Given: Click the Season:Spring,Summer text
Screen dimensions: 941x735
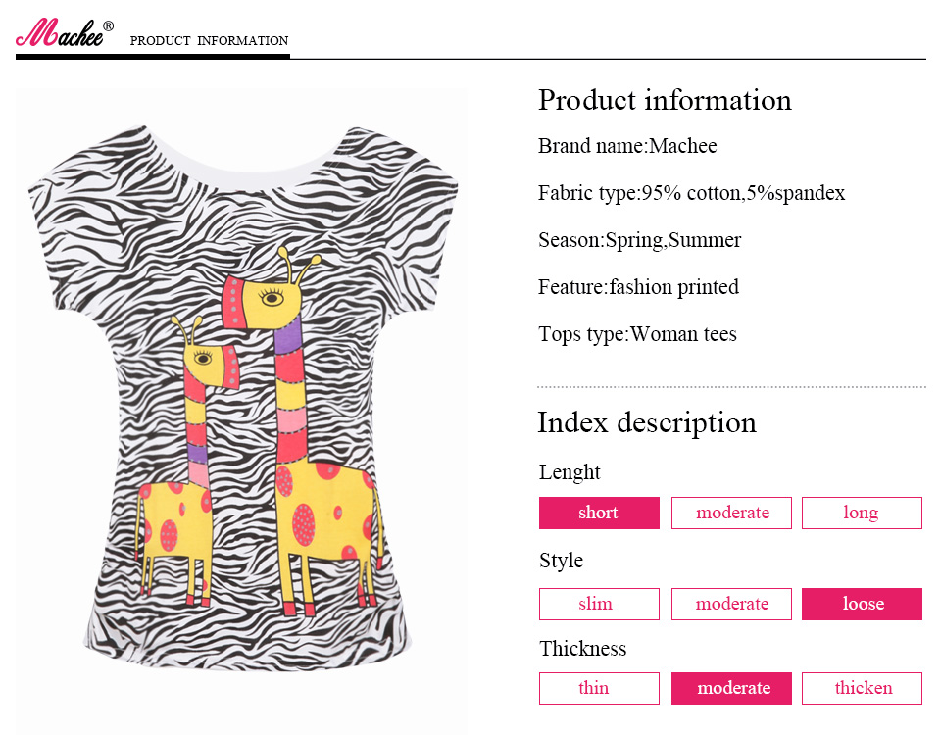Looking at the screenshot, I should [639, 240].
